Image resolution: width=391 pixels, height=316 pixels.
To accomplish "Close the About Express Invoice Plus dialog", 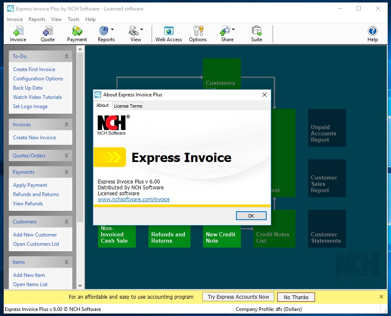I will point(265,95).
